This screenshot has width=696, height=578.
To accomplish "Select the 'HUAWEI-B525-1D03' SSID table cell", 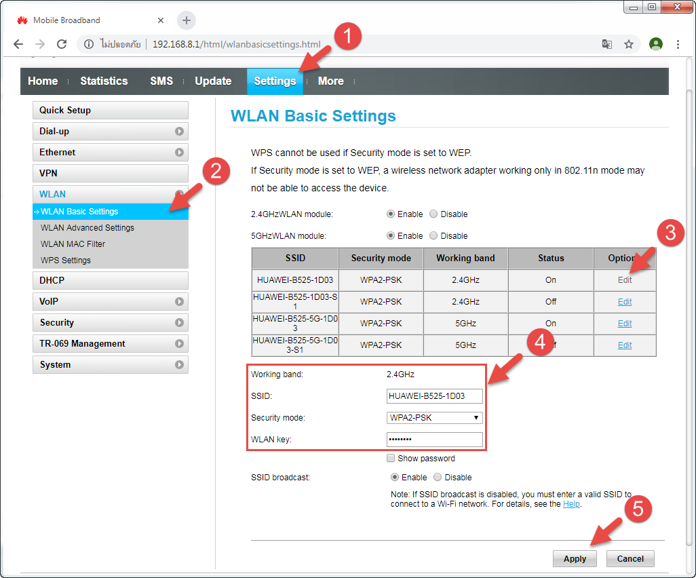I will 294,280.
